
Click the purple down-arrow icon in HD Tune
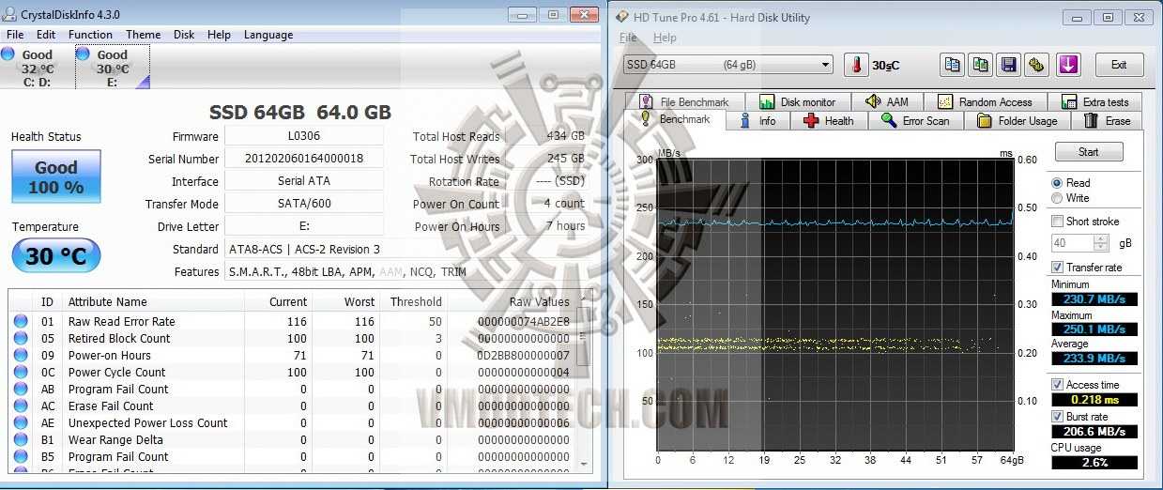coord(1069,65)
